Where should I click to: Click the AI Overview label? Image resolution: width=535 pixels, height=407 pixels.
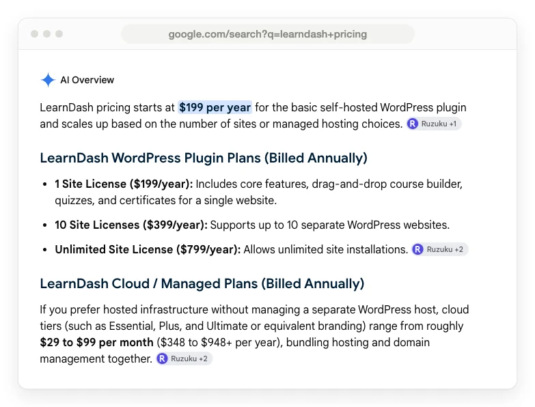87,80
